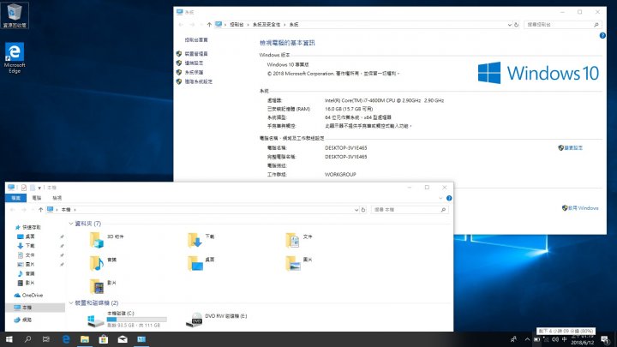Refresh the System window address bar

pyautogui.click(x=516, y=24)
